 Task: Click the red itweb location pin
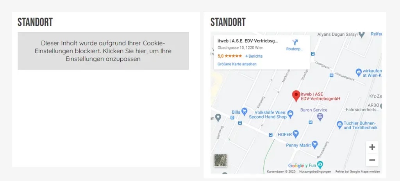pos(296,96)
